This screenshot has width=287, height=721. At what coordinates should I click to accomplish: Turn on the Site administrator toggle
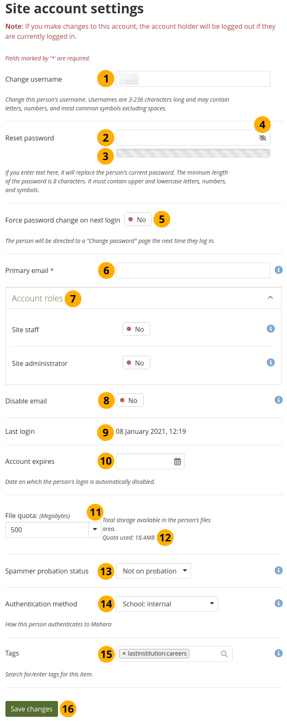coord(136,363)
